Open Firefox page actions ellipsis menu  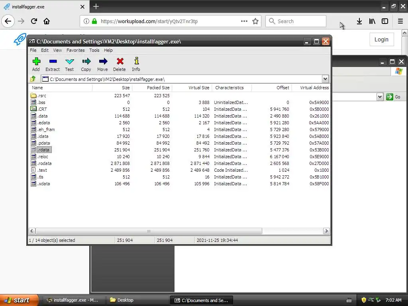[x=244, y=21]
